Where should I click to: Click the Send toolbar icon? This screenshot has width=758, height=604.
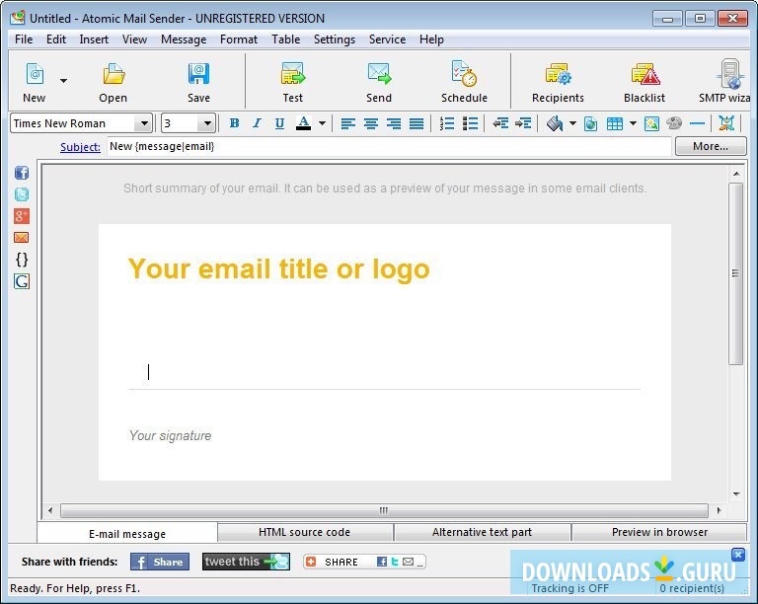[379, 81]
